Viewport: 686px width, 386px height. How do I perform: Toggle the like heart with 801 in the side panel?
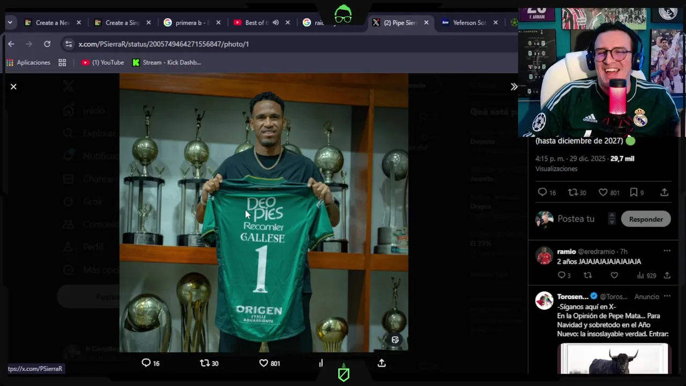[609, 192]
